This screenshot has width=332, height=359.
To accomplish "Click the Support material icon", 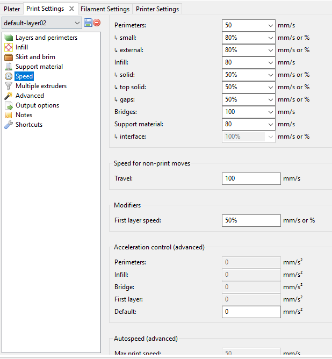I will click(9, 67).
